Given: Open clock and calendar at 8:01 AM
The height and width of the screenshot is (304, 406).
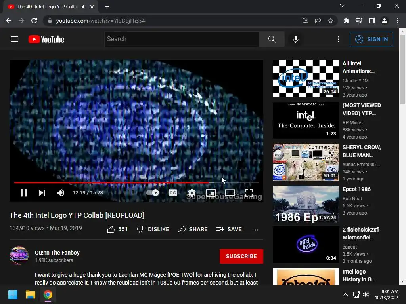Looking at the screenshot, I should pos(387,294).
